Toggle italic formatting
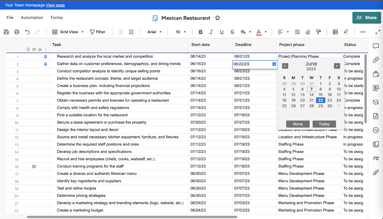The width and height of the screenshot is (383, 219). click(211, 32)
